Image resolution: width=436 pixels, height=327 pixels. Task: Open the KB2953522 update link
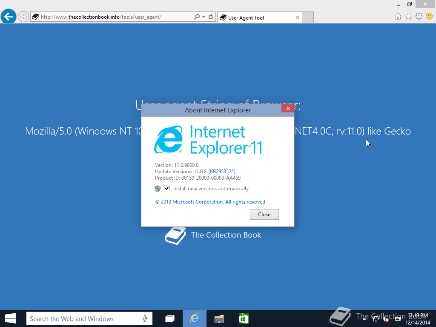pyautogui.click(x=222, y=172)
